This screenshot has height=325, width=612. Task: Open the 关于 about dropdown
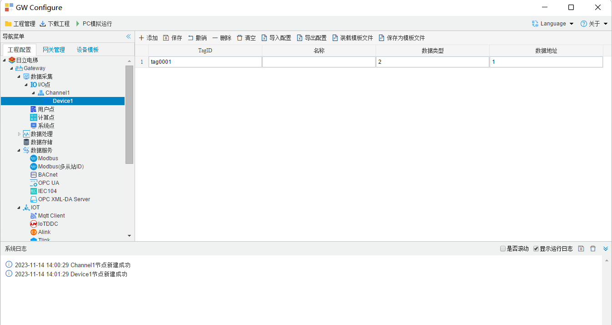(594, 24)
